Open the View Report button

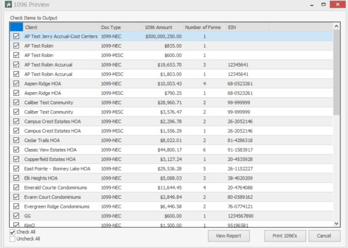click(x=229, y=236)
